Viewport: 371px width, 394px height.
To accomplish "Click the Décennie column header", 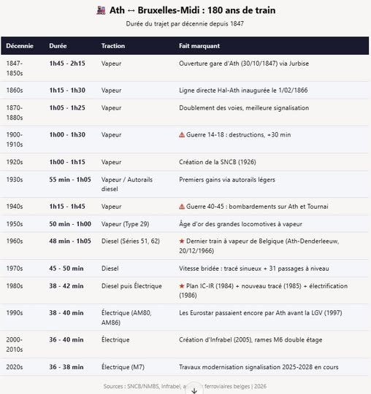I will pos(20,46).
